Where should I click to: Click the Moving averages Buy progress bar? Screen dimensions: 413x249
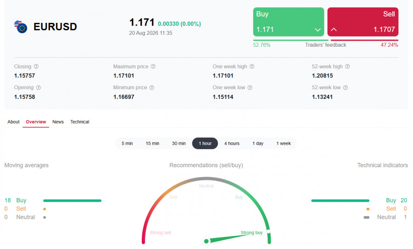72,200
